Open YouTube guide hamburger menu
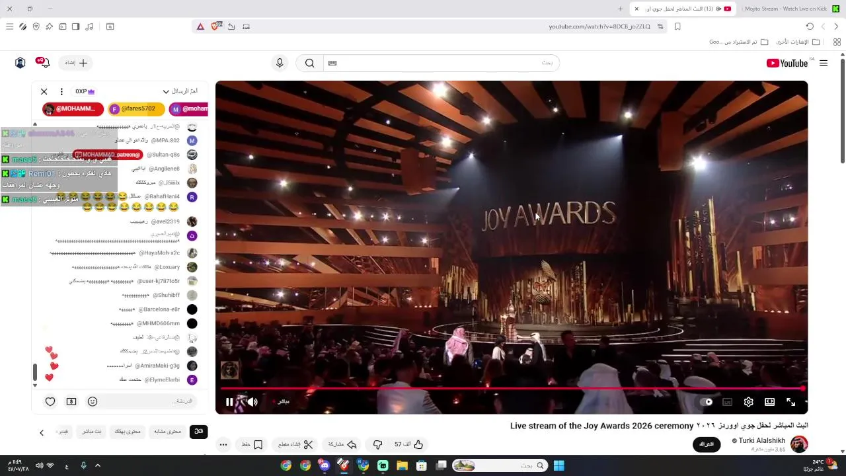 coord(824,63)
